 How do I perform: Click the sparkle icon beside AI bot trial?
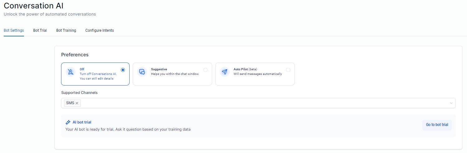coord(68,123)
